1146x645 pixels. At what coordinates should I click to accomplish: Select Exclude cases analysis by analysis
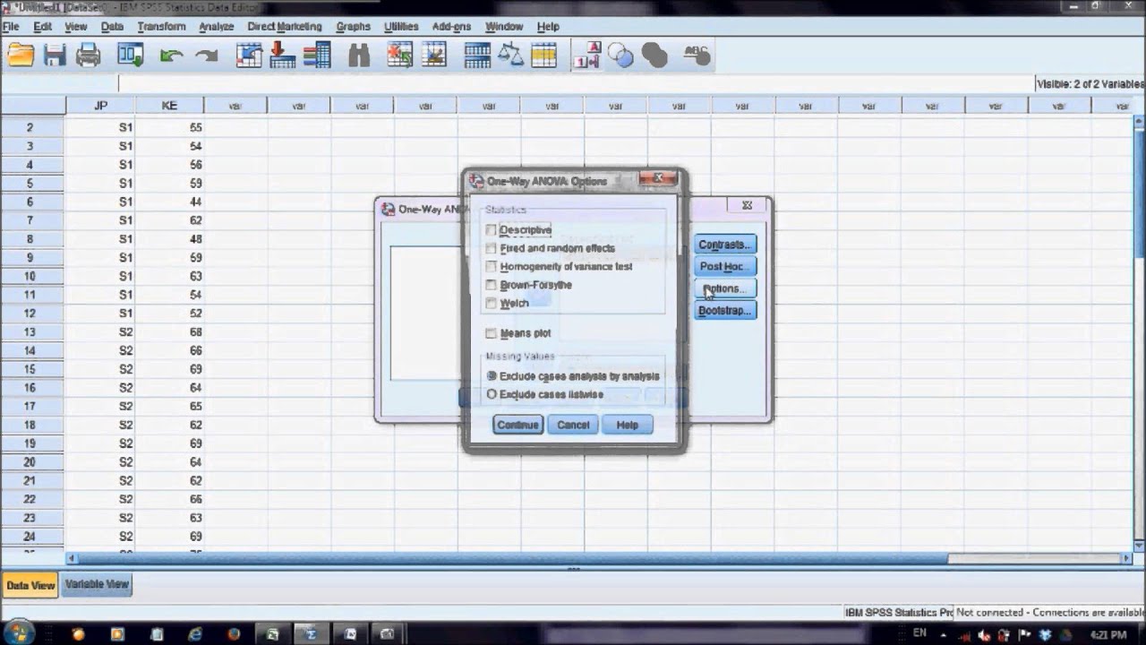pos(492,376)
